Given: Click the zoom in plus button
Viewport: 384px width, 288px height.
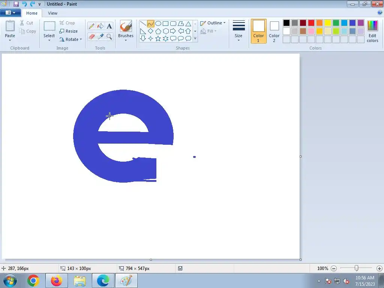Looking at the screenshot, I should tap(379, 268).
